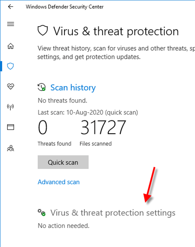Expand the hamburger navigation menu
This screenshot has width=195, height=247.
pyautogui.click(x=11, y=24)
